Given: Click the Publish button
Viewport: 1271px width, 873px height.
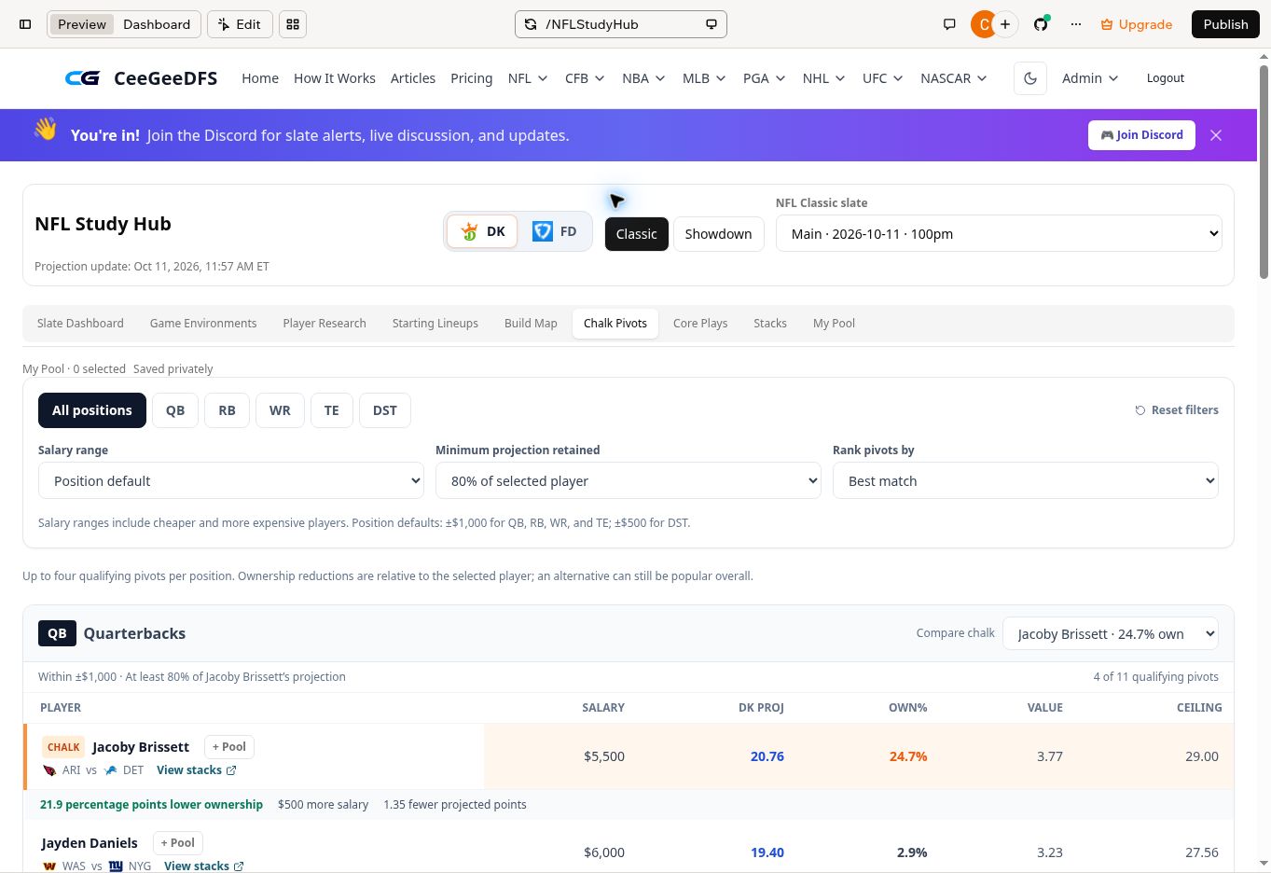Looking at the screenshot, I should coord(1225,24).
